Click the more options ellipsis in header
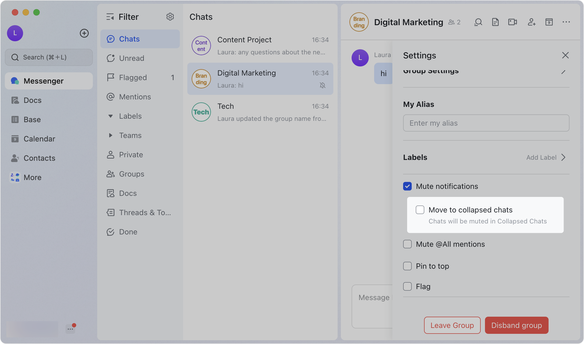The width and height of the screenshot is (584, 344). (x=566, y=22)
